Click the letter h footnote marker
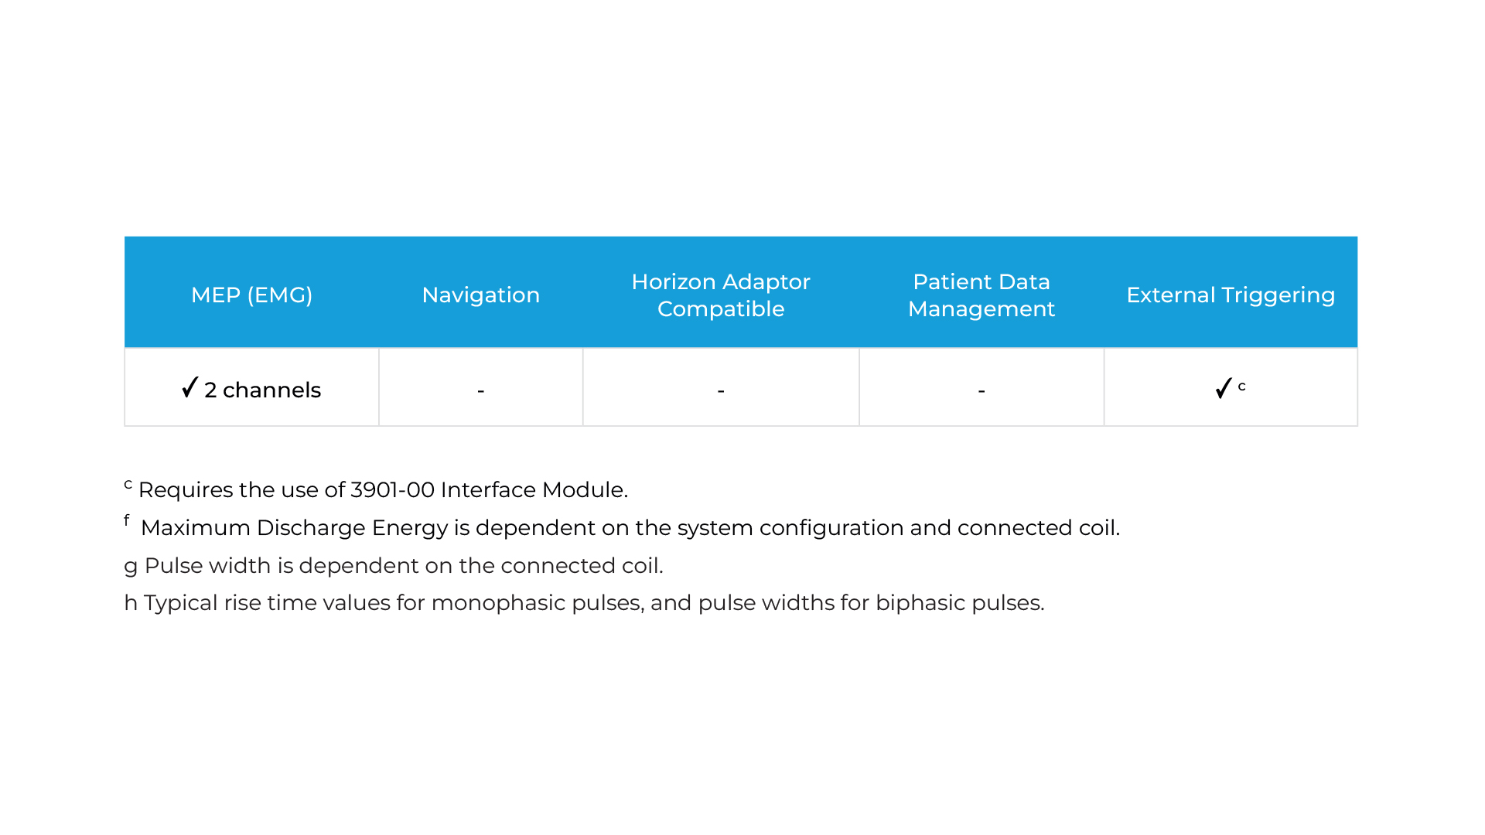Image resolution: width=1485 pixels, height=835 pixels. tap(131, 602)
